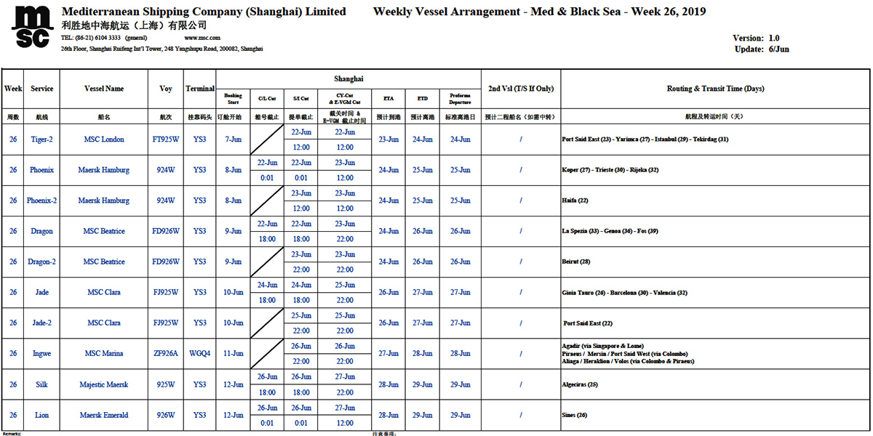
Task: Select the Algeciras (25) routing entry
Action: (580, 384)
